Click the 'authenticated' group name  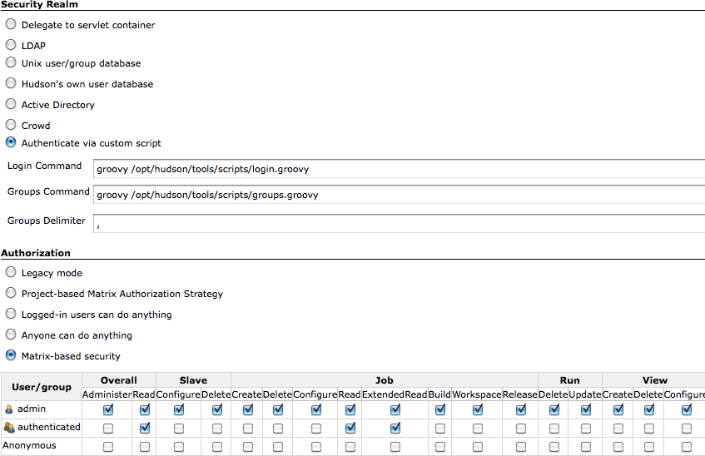(49, 427)
